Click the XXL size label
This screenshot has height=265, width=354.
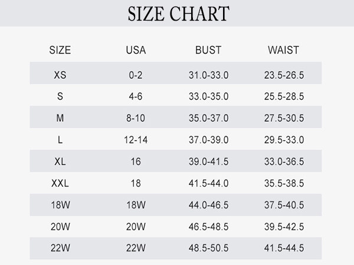click(x=60, y=183)
